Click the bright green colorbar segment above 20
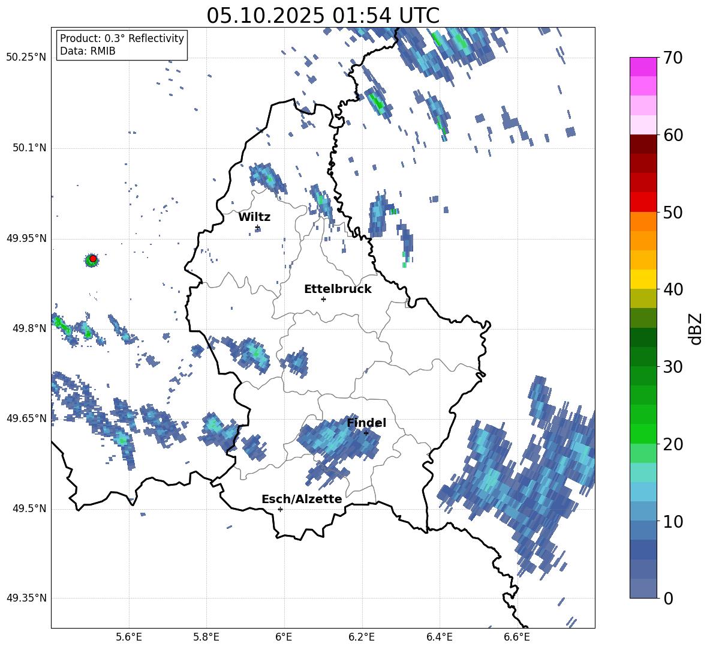710x649 pixels. [643, 433]
